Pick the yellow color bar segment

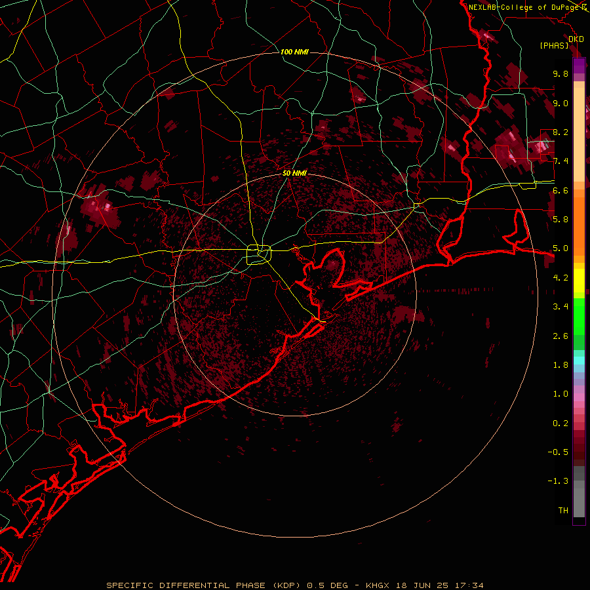coord(579,281)
